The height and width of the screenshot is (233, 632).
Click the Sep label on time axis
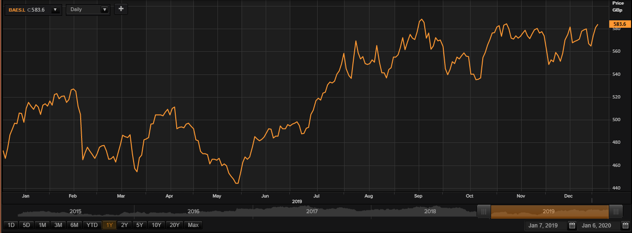(x=418, y=196)
